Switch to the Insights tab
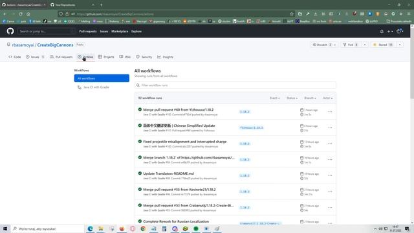 point(166,57)
